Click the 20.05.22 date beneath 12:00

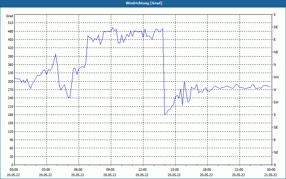[142, 175]
